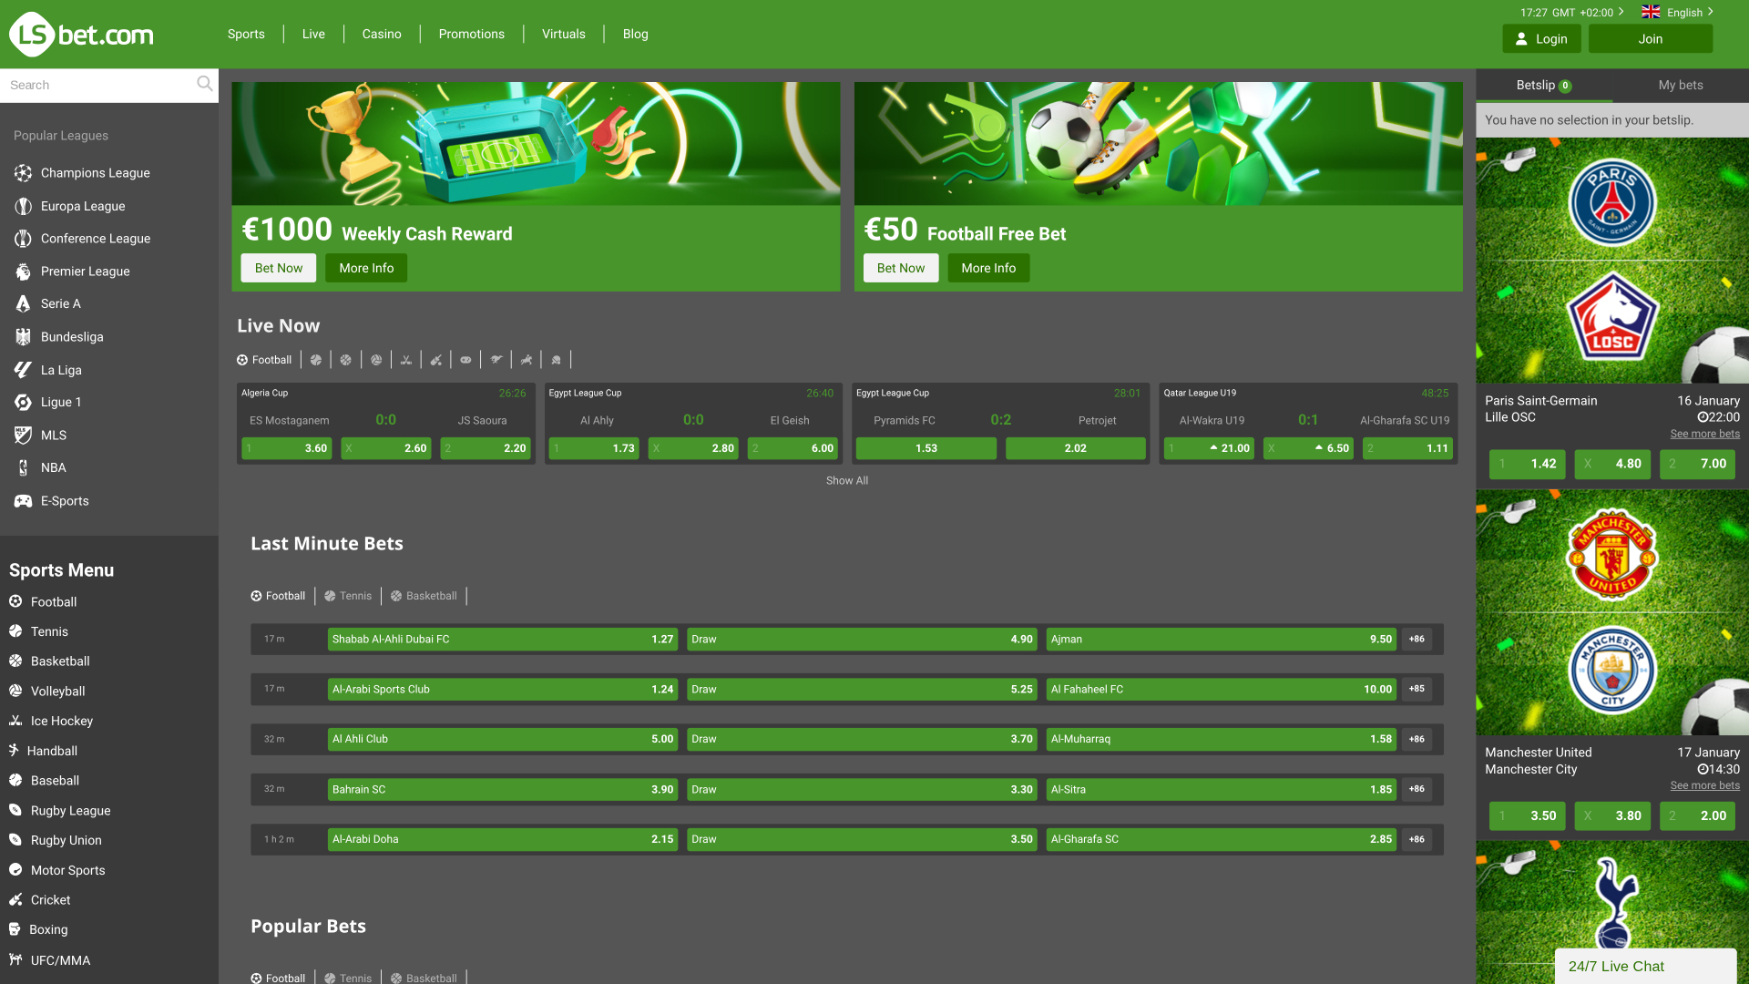Select the Ice Hockey filter in Live Now
The image size is (1749, 984).
(x=406, y=359)
